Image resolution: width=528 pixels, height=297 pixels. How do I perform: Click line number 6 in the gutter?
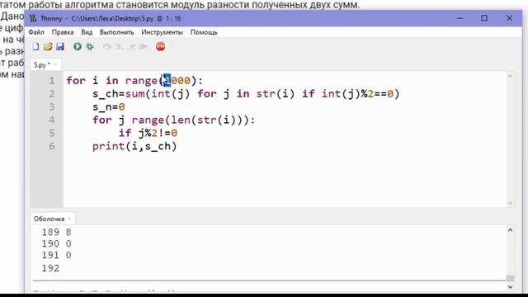pyautogui.click(x=51, y=146)
